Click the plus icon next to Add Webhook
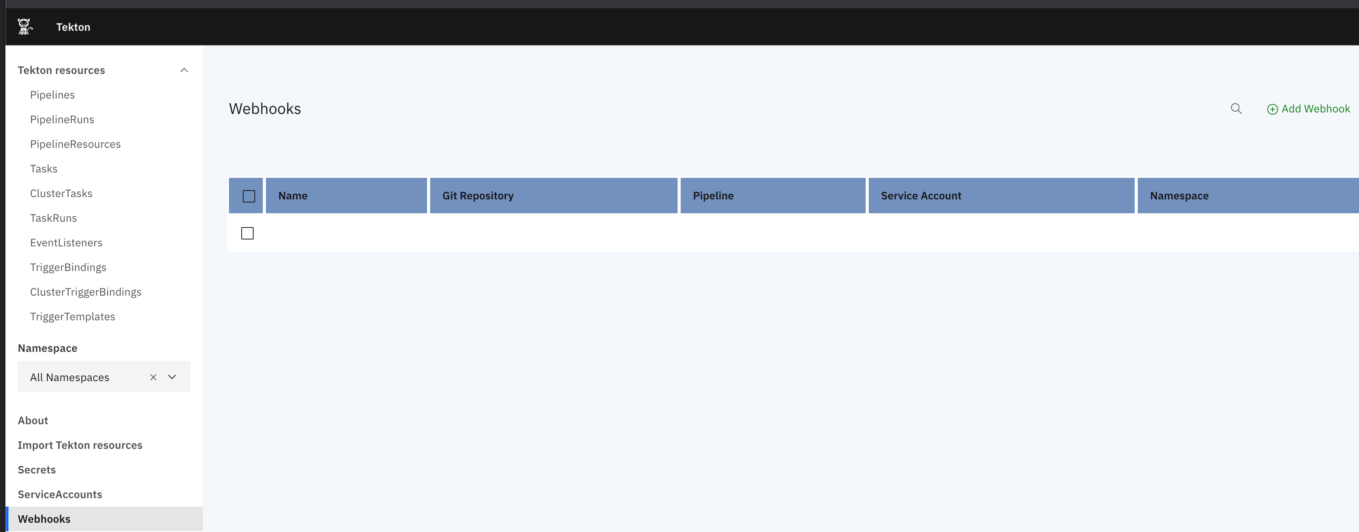The height and width of the screenshot is (532, 1359). point(1273,110)
